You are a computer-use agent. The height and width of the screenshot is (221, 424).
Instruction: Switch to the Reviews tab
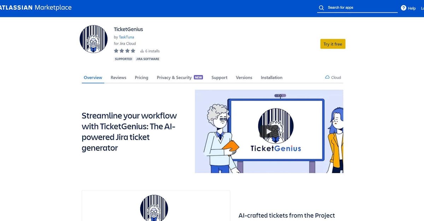click(x=118, y=77)
